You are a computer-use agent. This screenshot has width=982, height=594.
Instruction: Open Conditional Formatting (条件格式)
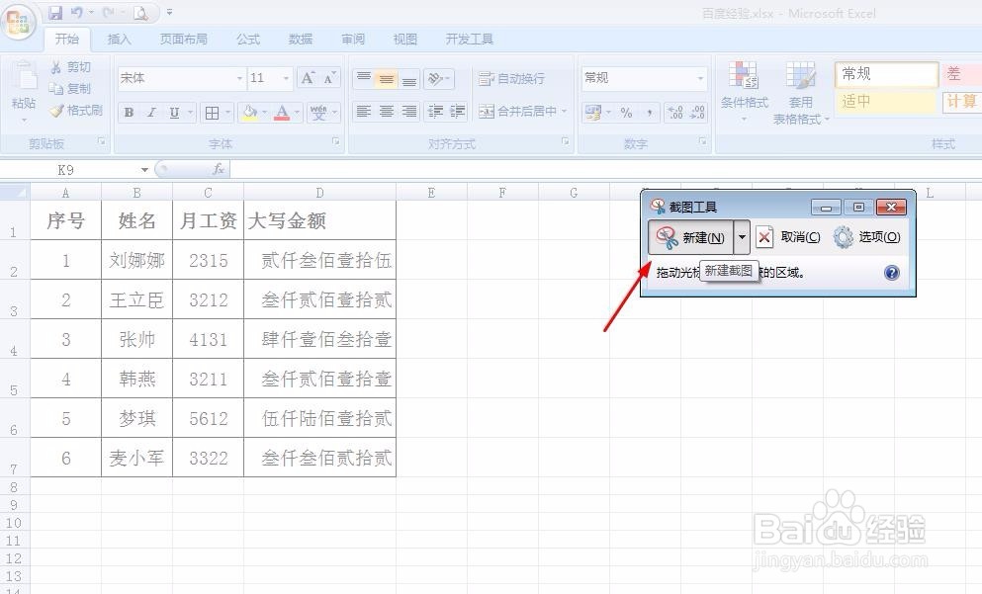click(x=744, y=92)
